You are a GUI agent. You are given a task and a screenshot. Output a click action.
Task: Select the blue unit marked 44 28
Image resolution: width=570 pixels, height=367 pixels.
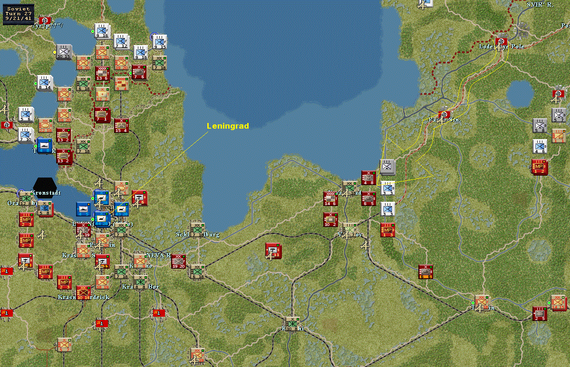pos(102,218)
